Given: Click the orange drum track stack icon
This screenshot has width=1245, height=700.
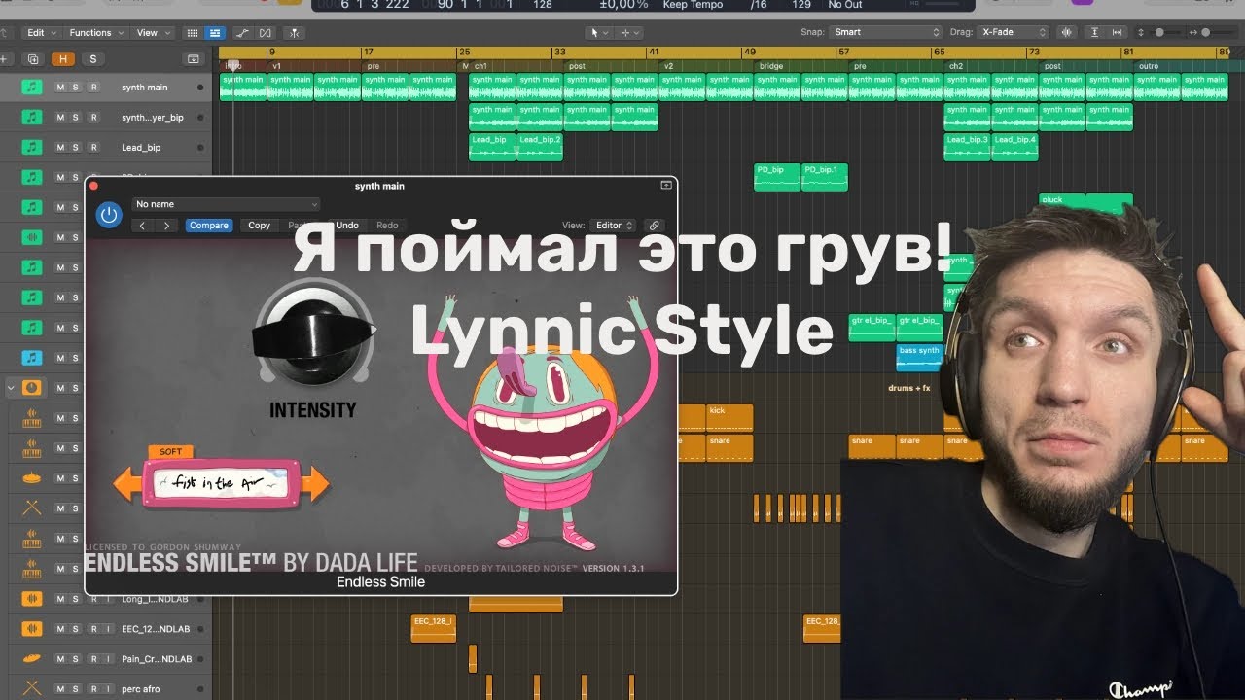Looking at the screenshot, I should tap(32, 387).
